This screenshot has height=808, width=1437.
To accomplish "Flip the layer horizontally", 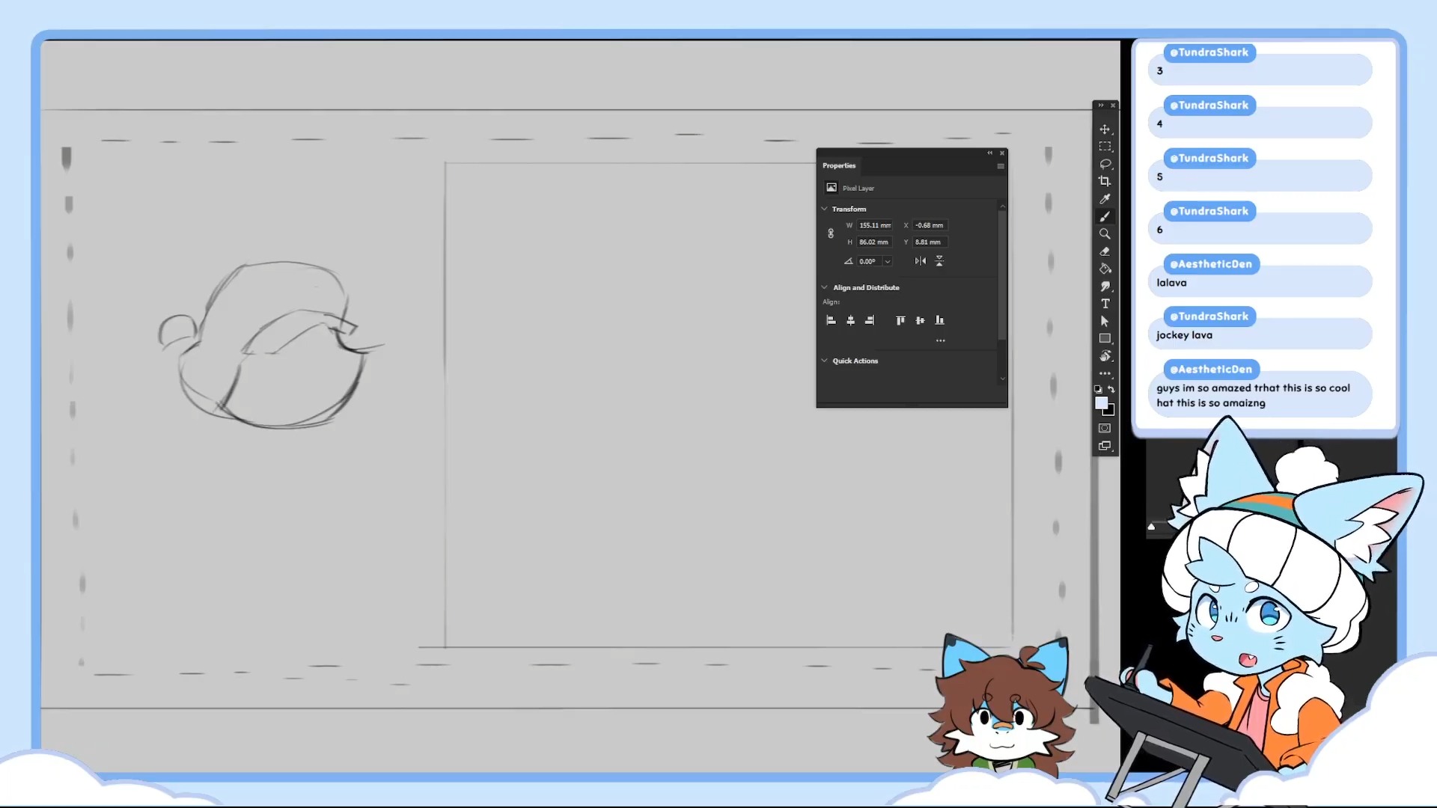I will click(x=921, y=261).
